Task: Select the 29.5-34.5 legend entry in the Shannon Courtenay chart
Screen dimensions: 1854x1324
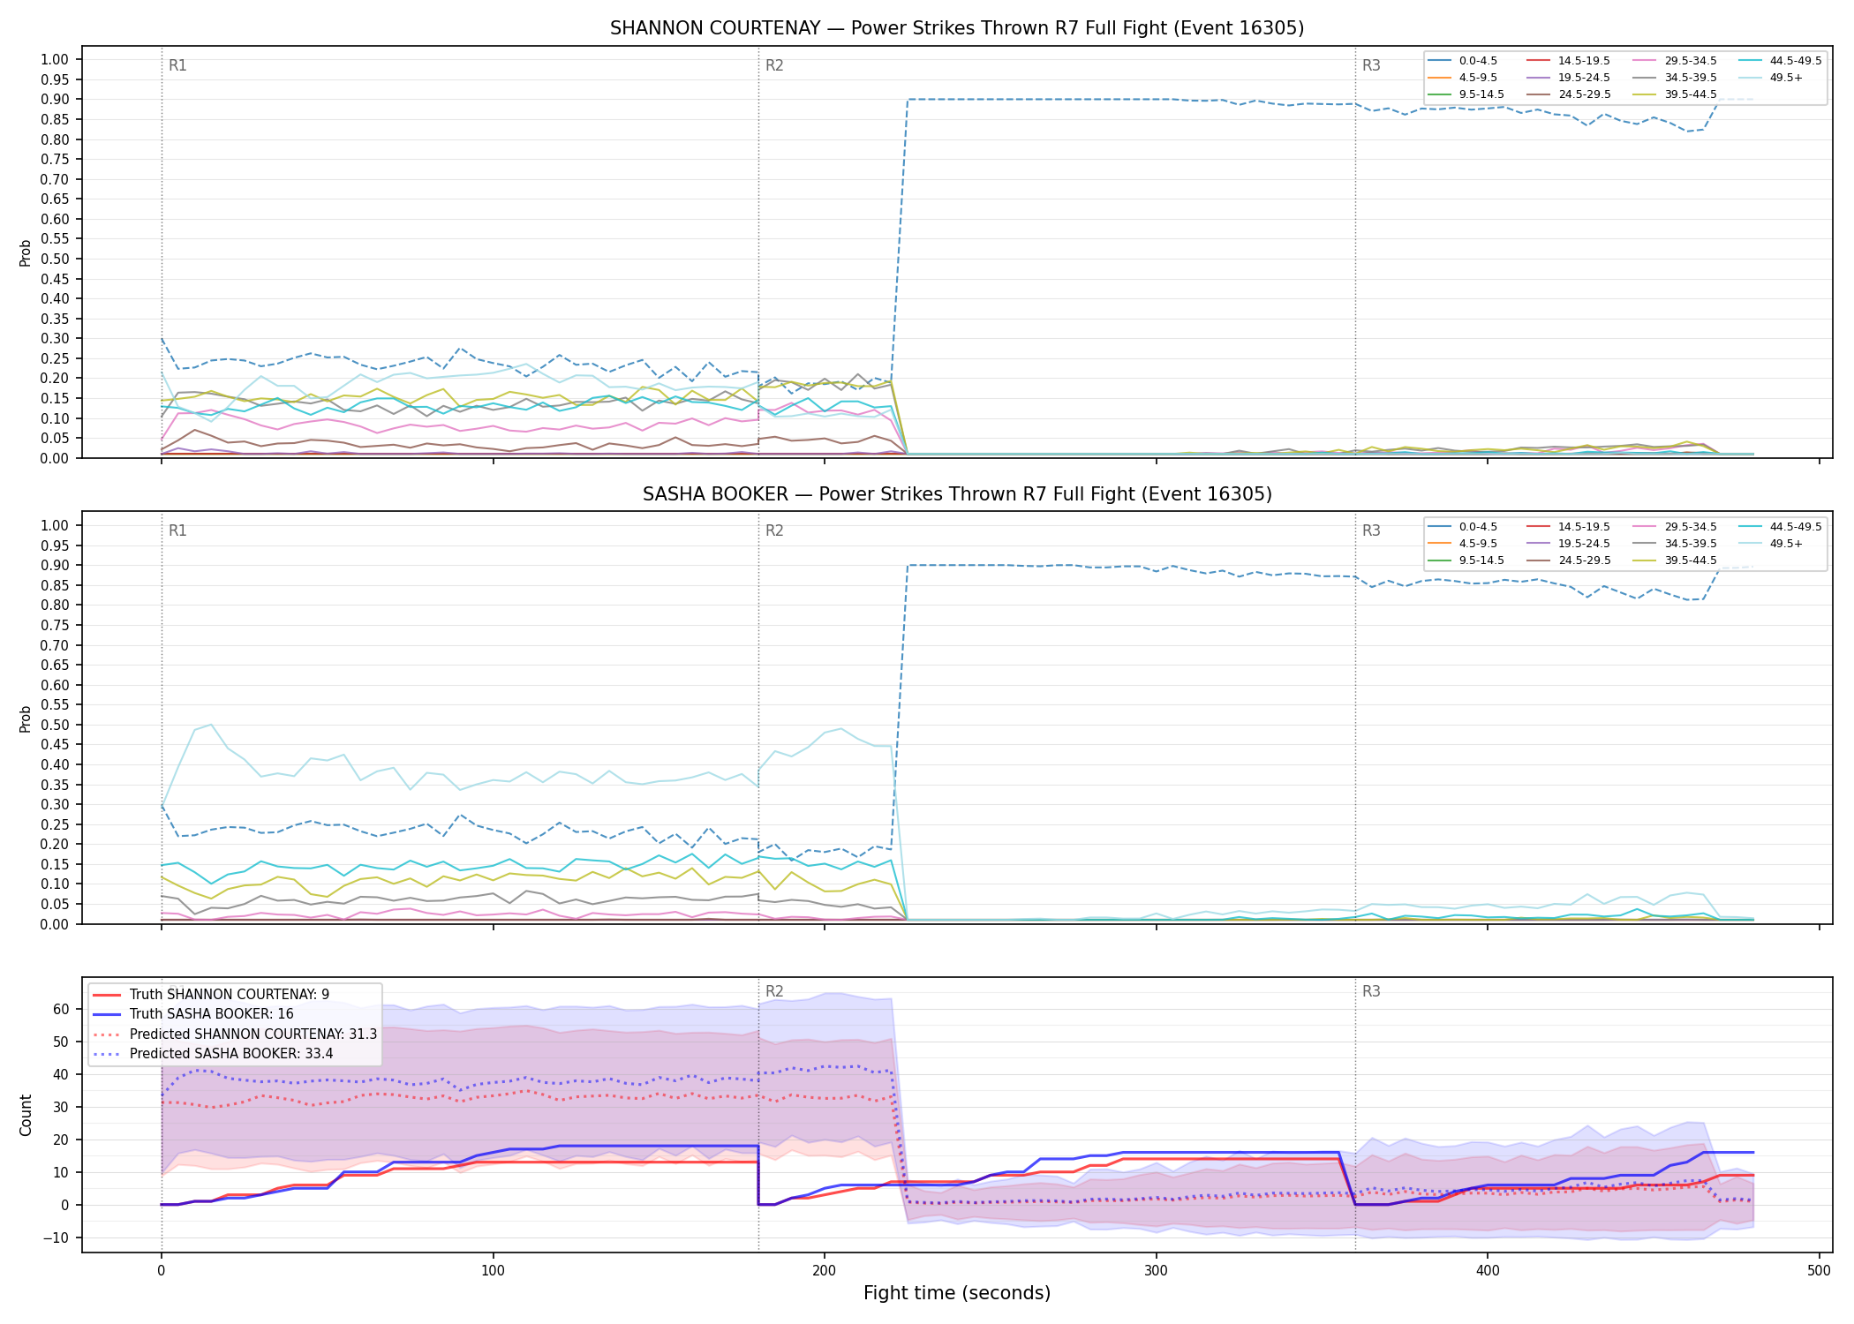Action: coord(1676,61)
